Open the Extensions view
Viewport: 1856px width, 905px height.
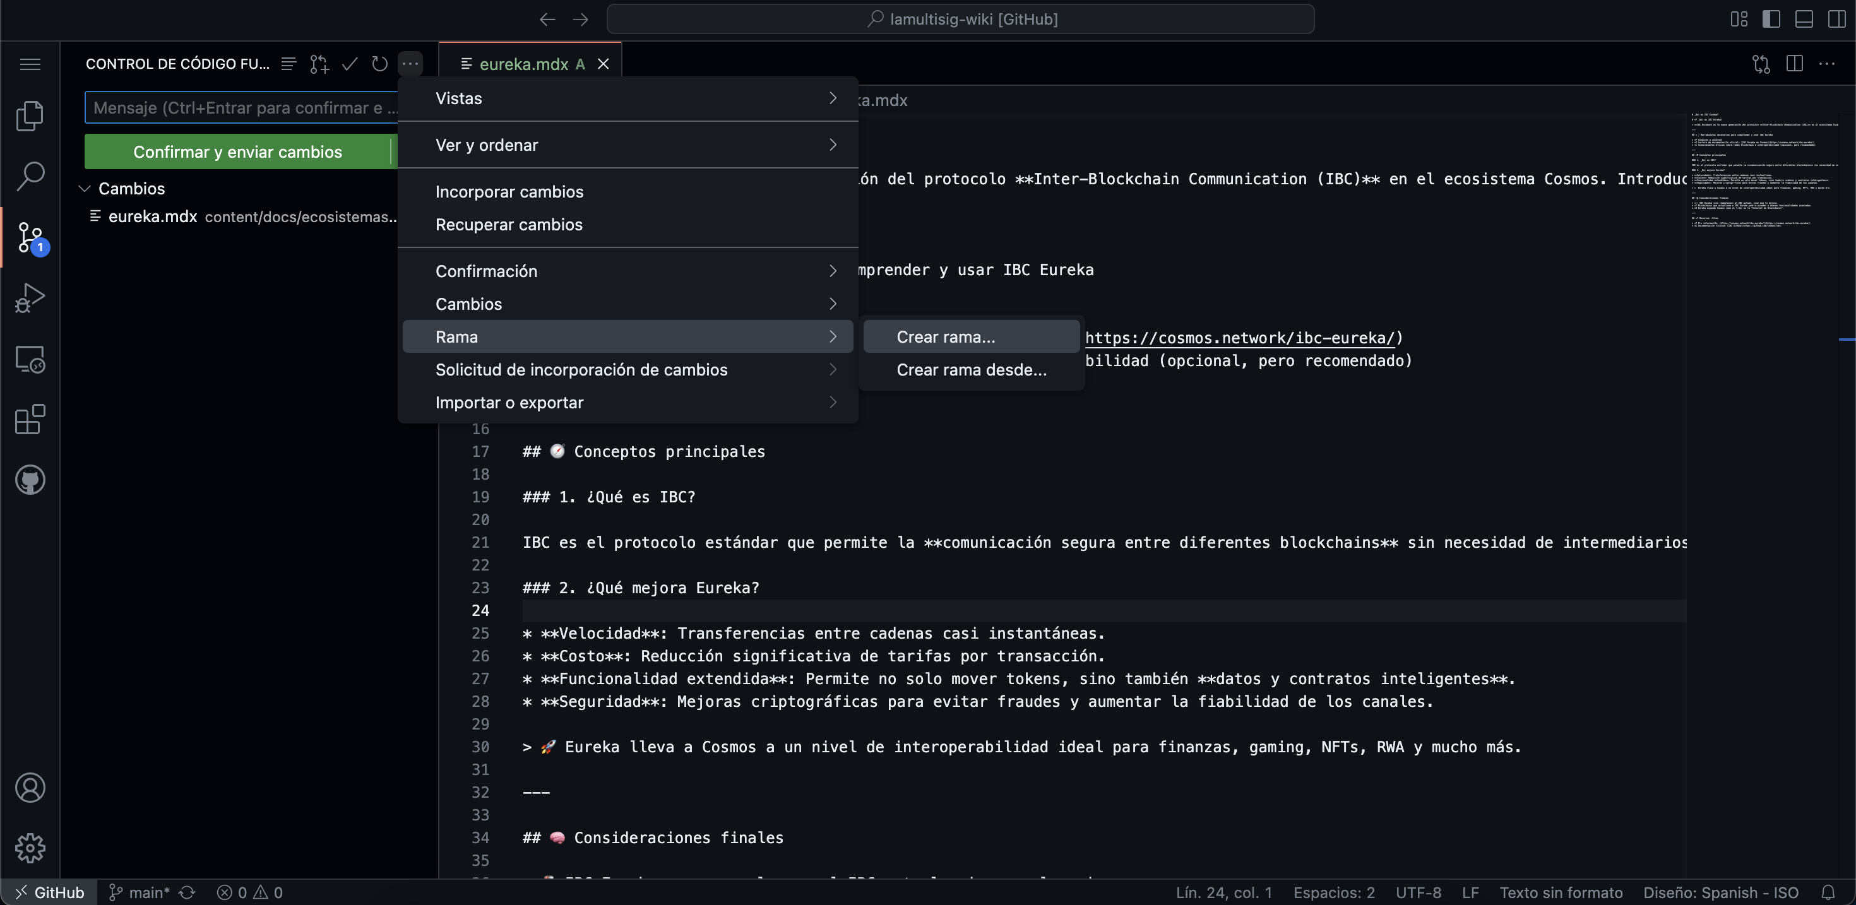tap(30, 419)
